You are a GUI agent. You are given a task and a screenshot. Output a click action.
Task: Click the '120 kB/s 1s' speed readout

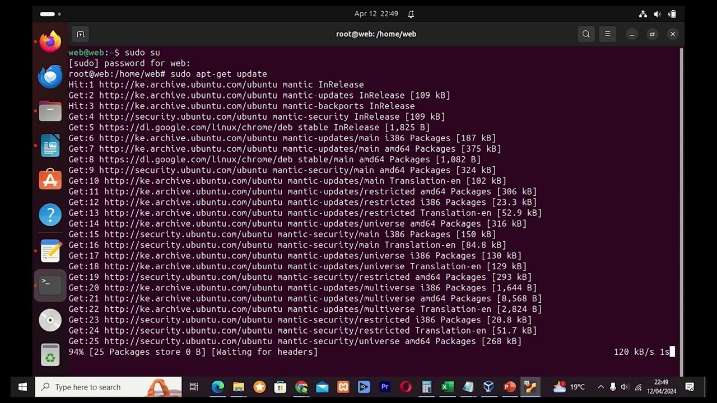(x=641, y=352)
